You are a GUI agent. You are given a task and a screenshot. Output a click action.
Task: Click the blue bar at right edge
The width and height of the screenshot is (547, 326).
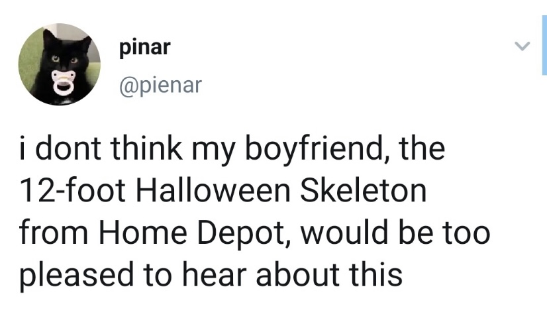pos(544,46)
